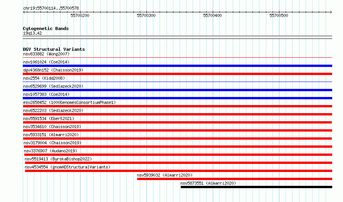Click the short red nsv5939032 bar
343x202 pixels.
pyautogui.click(x=235, y=179)
